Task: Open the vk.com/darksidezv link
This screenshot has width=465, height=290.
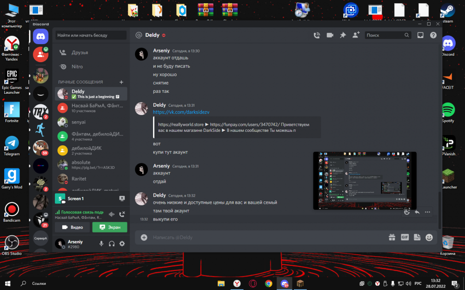Action: click(x=181, y=112)
